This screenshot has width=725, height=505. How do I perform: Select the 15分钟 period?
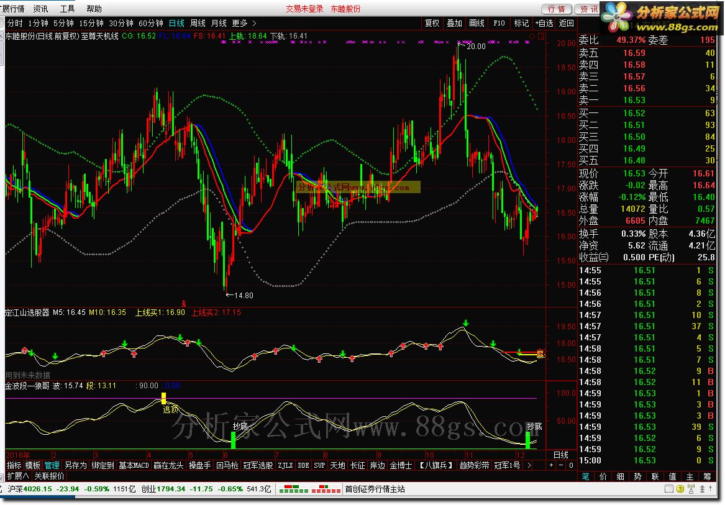[x=91, y=23]
